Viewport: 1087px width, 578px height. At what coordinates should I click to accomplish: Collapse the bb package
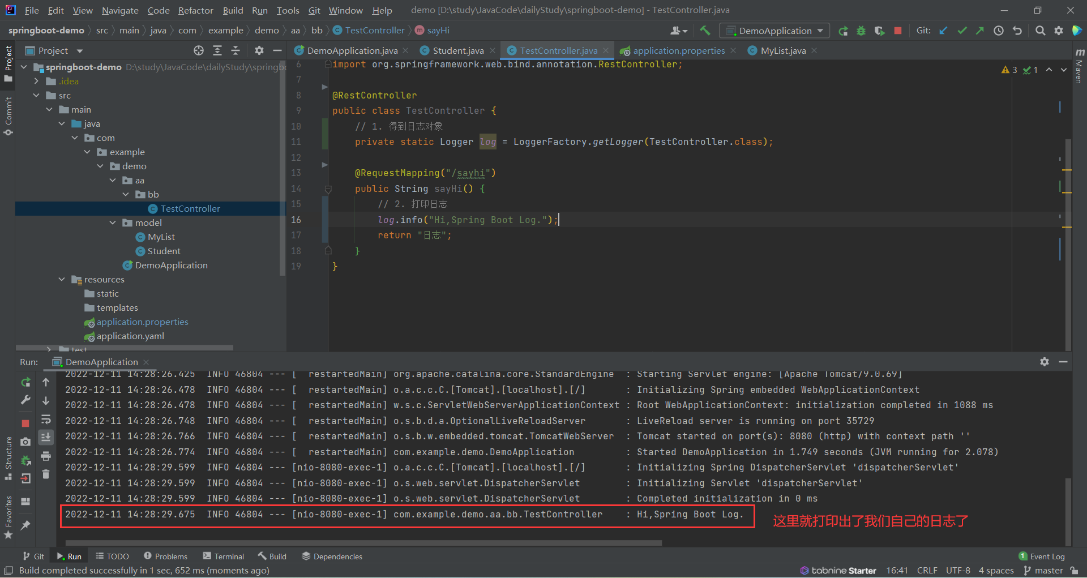coord(126,194)
